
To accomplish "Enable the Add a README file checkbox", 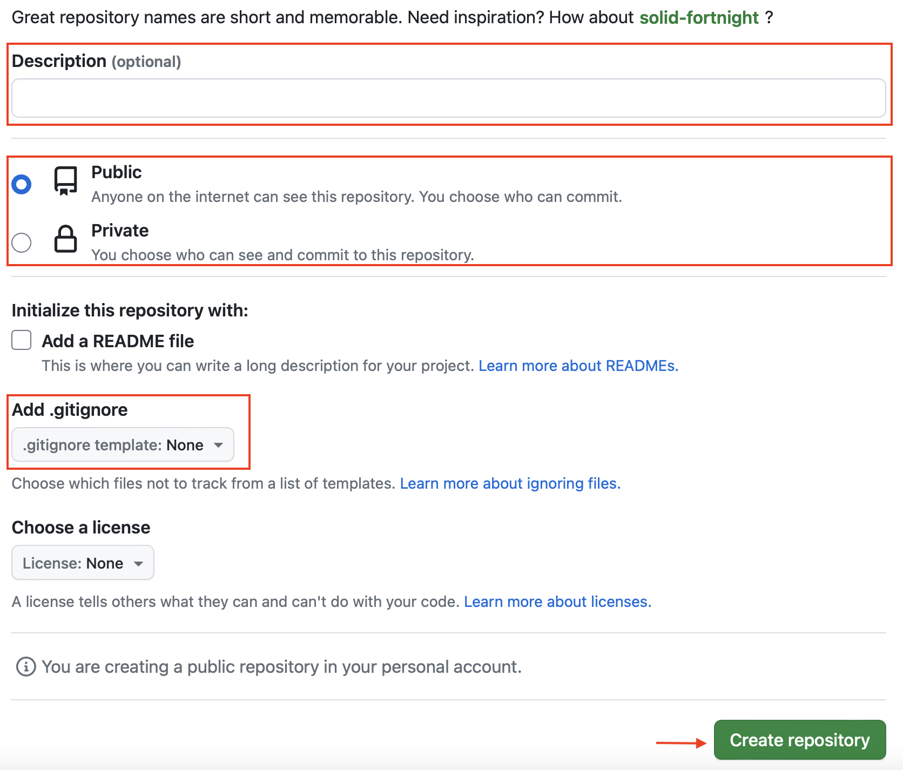I will pyautogui.click(x=22, y=340).
